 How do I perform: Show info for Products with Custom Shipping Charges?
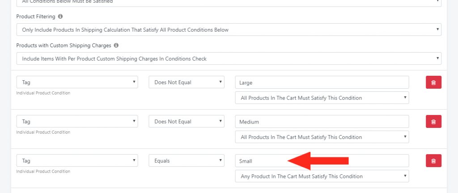116,45
